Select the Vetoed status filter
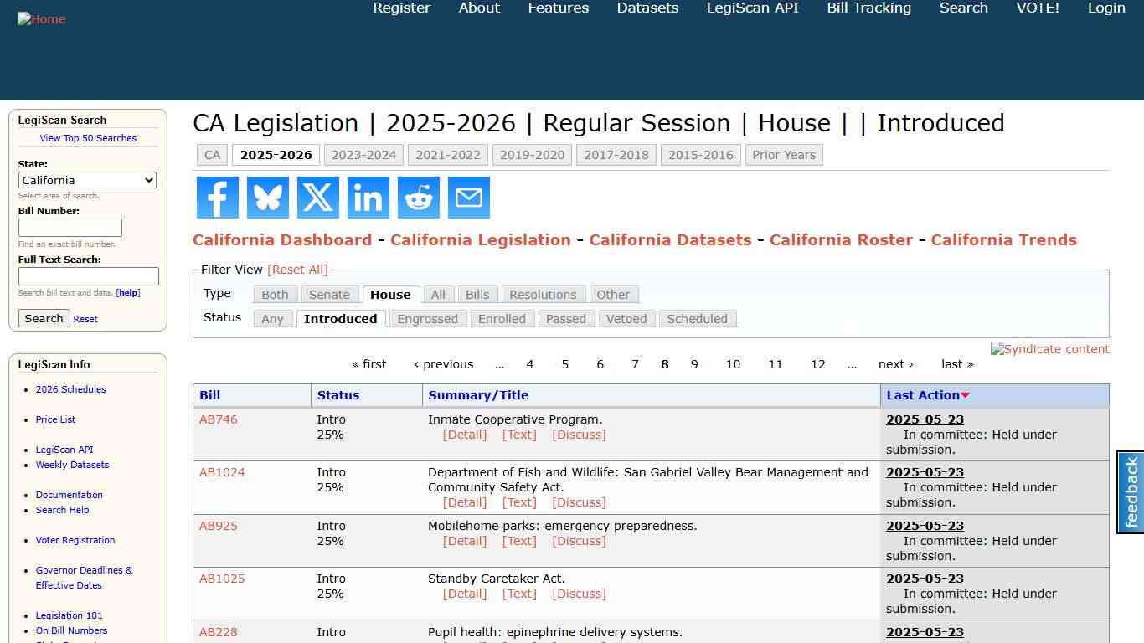 [x=626, y=319]
